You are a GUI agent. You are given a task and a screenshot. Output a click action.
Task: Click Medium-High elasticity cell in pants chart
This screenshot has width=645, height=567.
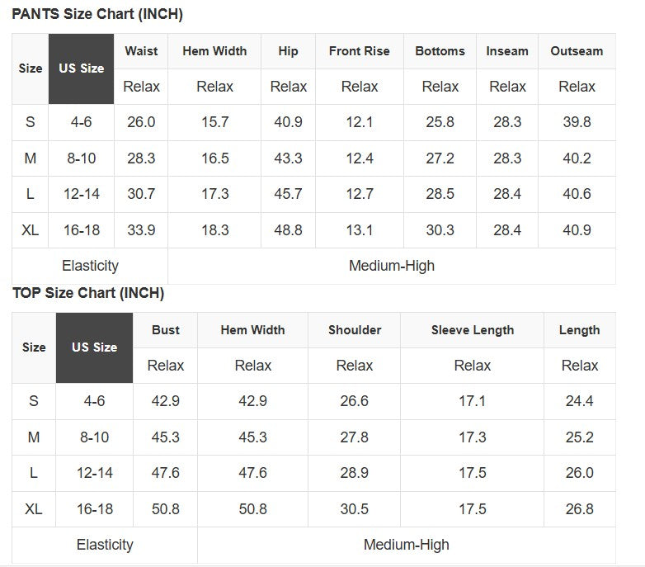[x=391, y=266]
